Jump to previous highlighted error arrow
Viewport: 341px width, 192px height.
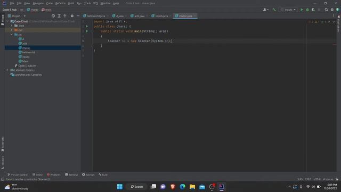[x=329, y=22]
